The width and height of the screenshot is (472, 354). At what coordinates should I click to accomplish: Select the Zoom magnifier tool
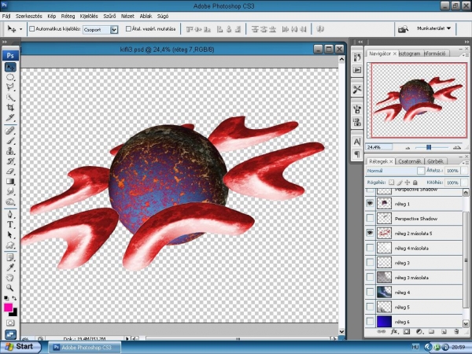coord(10,288)
